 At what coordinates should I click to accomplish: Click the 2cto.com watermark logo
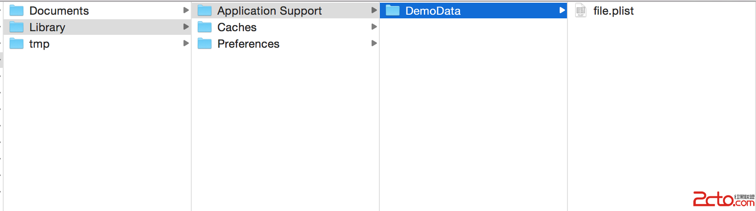(x=723, y=199)
